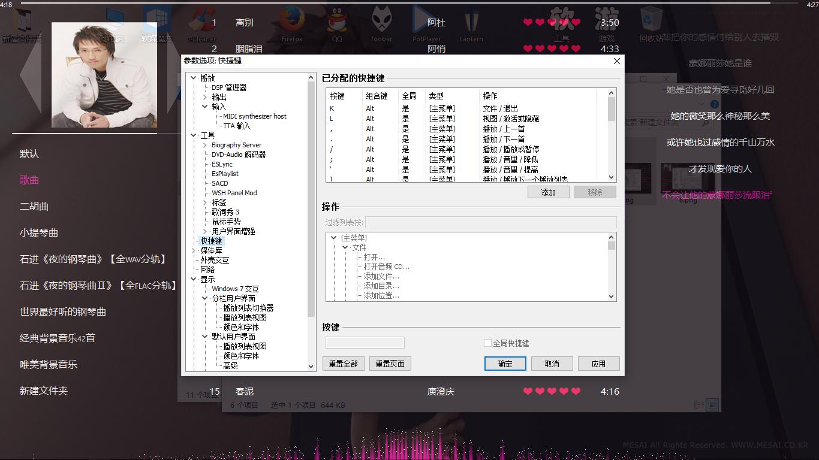Viewport: 819px width, 460px height.
Task: Launch PotPlayer from the desktop
Action: point(427,18)
